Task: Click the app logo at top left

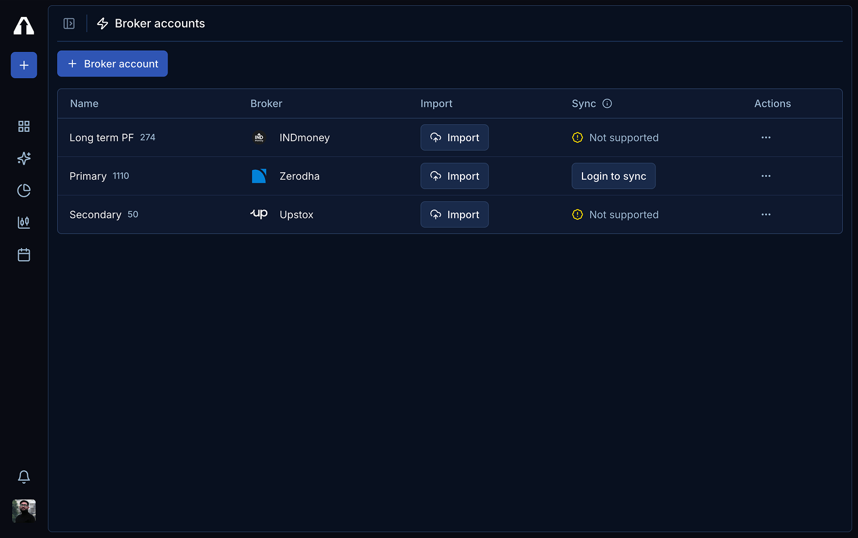Action: [23, 26]
